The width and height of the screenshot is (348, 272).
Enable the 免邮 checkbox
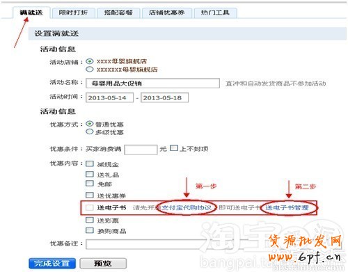coord(90,184)
